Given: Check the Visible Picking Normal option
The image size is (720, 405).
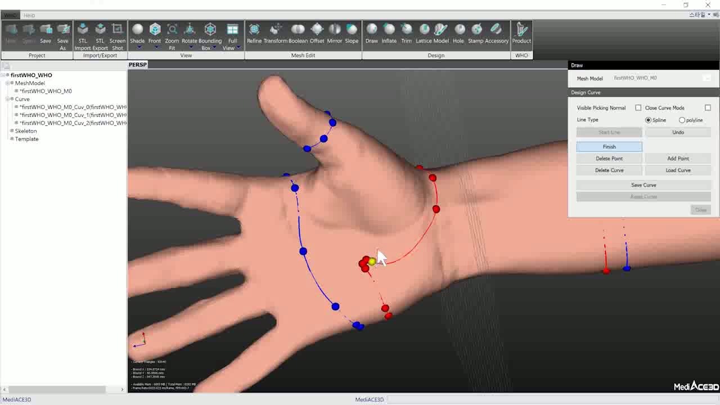Looking at the screenshot, I should [639, 107].
